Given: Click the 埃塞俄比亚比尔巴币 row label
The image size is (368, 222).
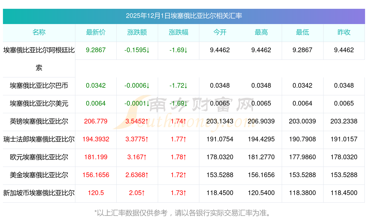Looking at the screenshot, I should [x=39, y=86].
